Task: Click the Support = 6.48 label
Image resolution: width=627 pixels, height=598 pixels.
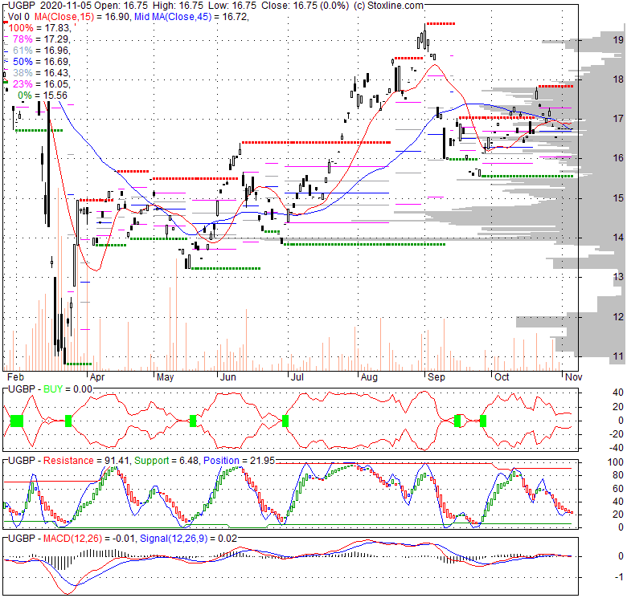Action: pos(166,461)
